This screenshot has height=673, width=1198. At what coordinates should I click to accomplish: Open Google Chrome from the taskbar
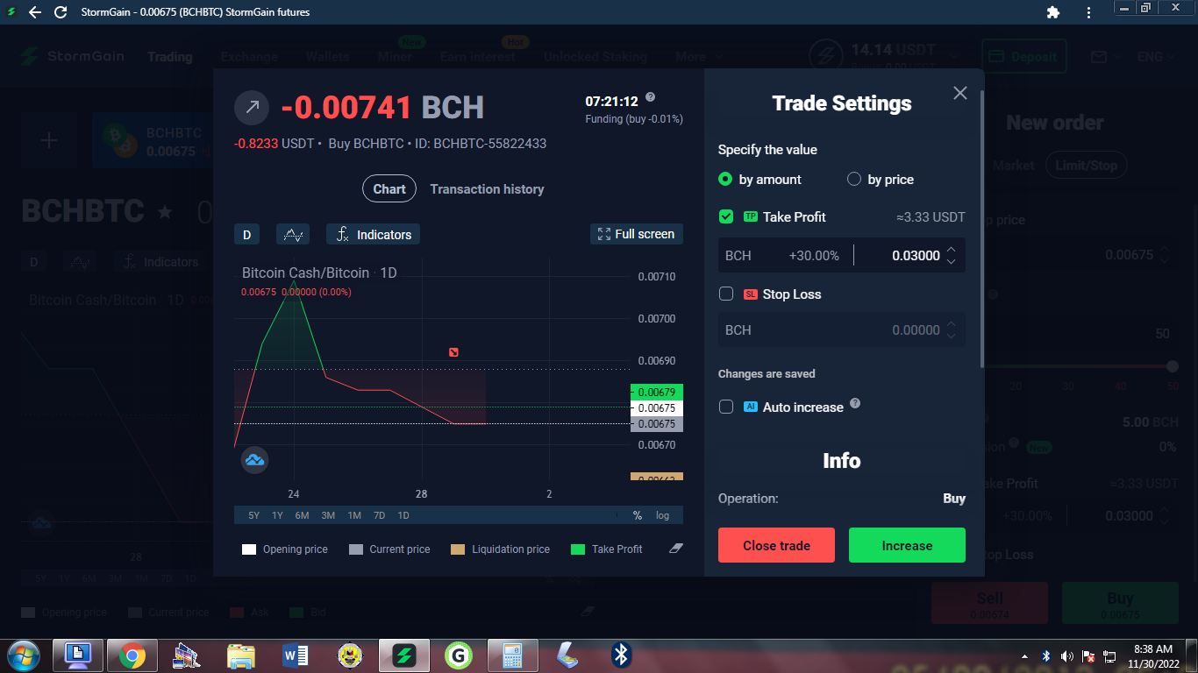(132, 655)
